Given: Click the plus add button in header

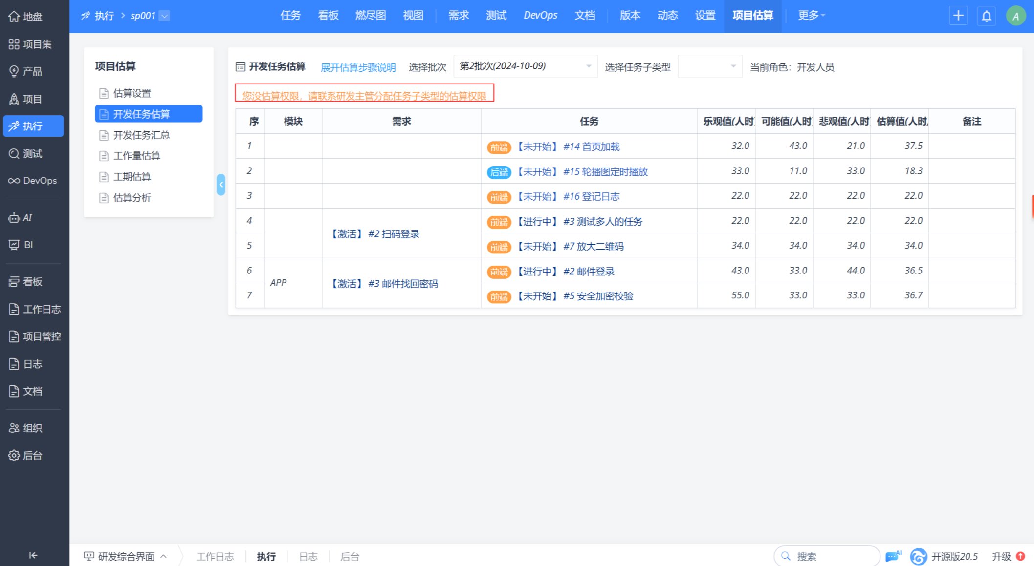Looking at the screenshot, I should 958,16.
